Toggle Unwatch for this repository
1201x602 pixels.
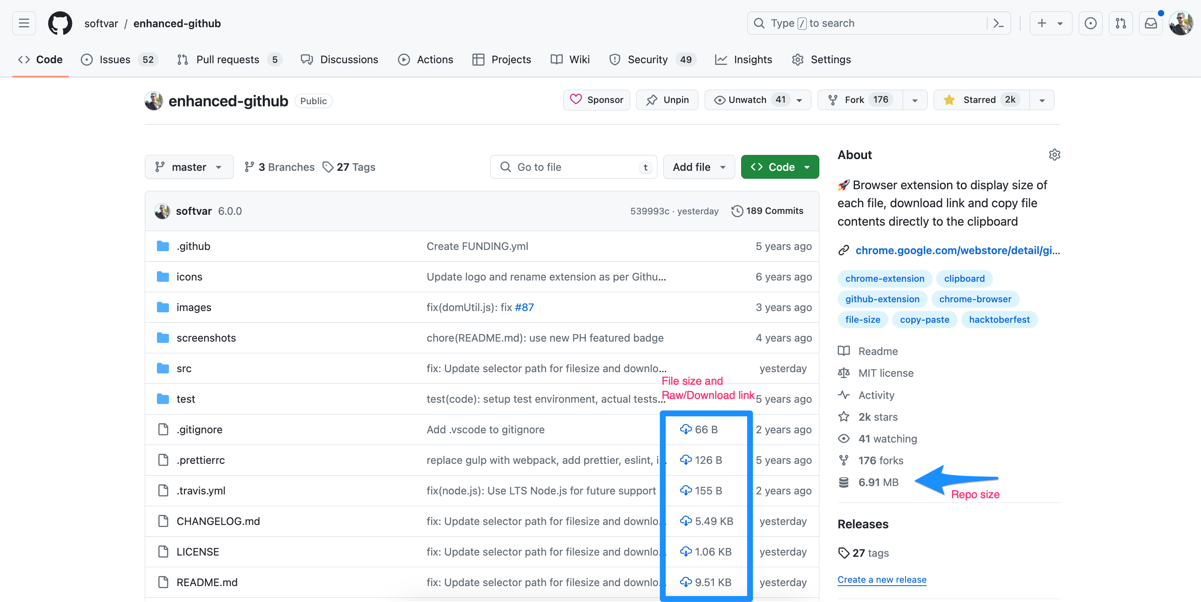tap(747, 100)
